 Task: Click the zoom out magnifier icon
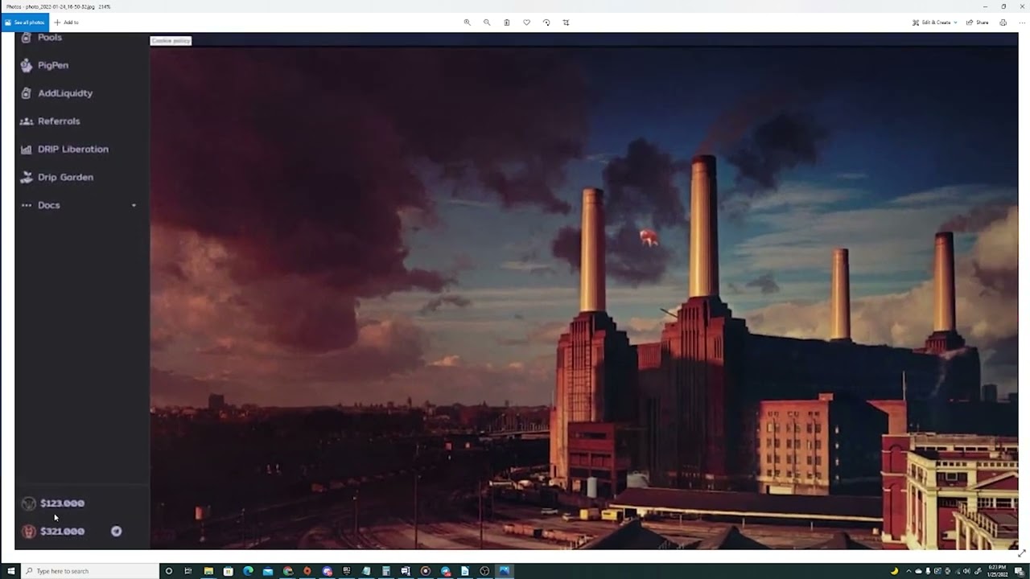pyautogui.click(x=487, y=23)
